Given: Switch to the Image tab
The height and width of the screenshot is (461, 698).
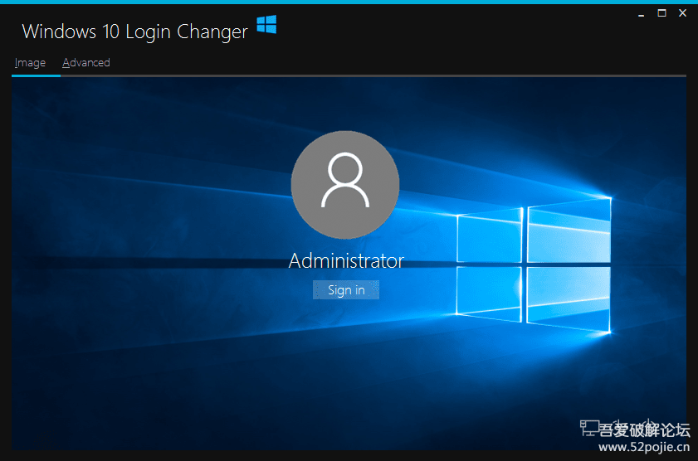Looking at the screenshot, I should point(30,63).
